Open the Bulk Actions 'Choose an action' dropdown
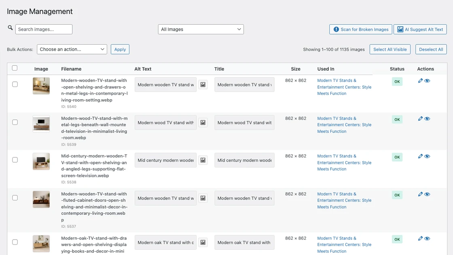This screenshot has width=453, height=255. coord(72,49)
